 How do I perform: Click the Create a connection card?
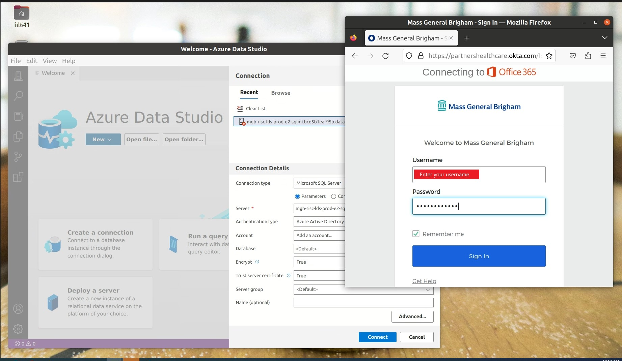96,244
